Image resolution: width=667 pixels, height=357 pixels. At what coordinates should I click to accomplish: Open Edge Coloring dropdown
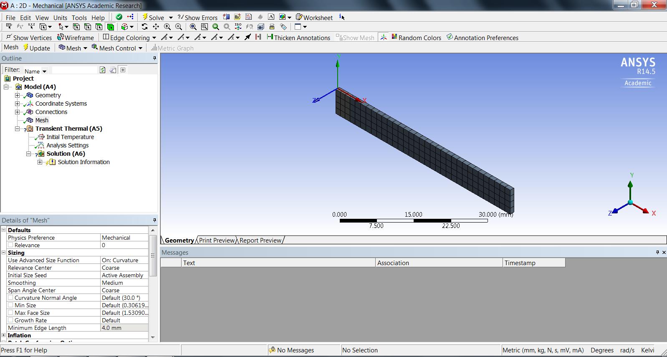click(x=154, y=38)
